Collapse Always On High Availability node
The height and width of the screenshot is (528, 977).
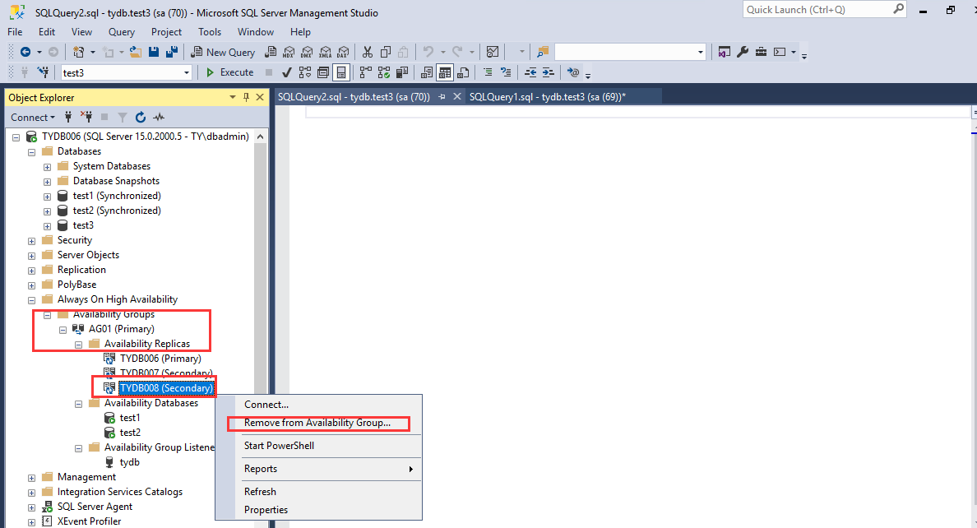click(32, 300)
